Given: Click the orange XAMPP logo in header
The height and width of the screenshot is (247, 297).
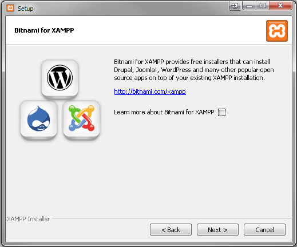Looking at the screenshot, I should 277,31.
